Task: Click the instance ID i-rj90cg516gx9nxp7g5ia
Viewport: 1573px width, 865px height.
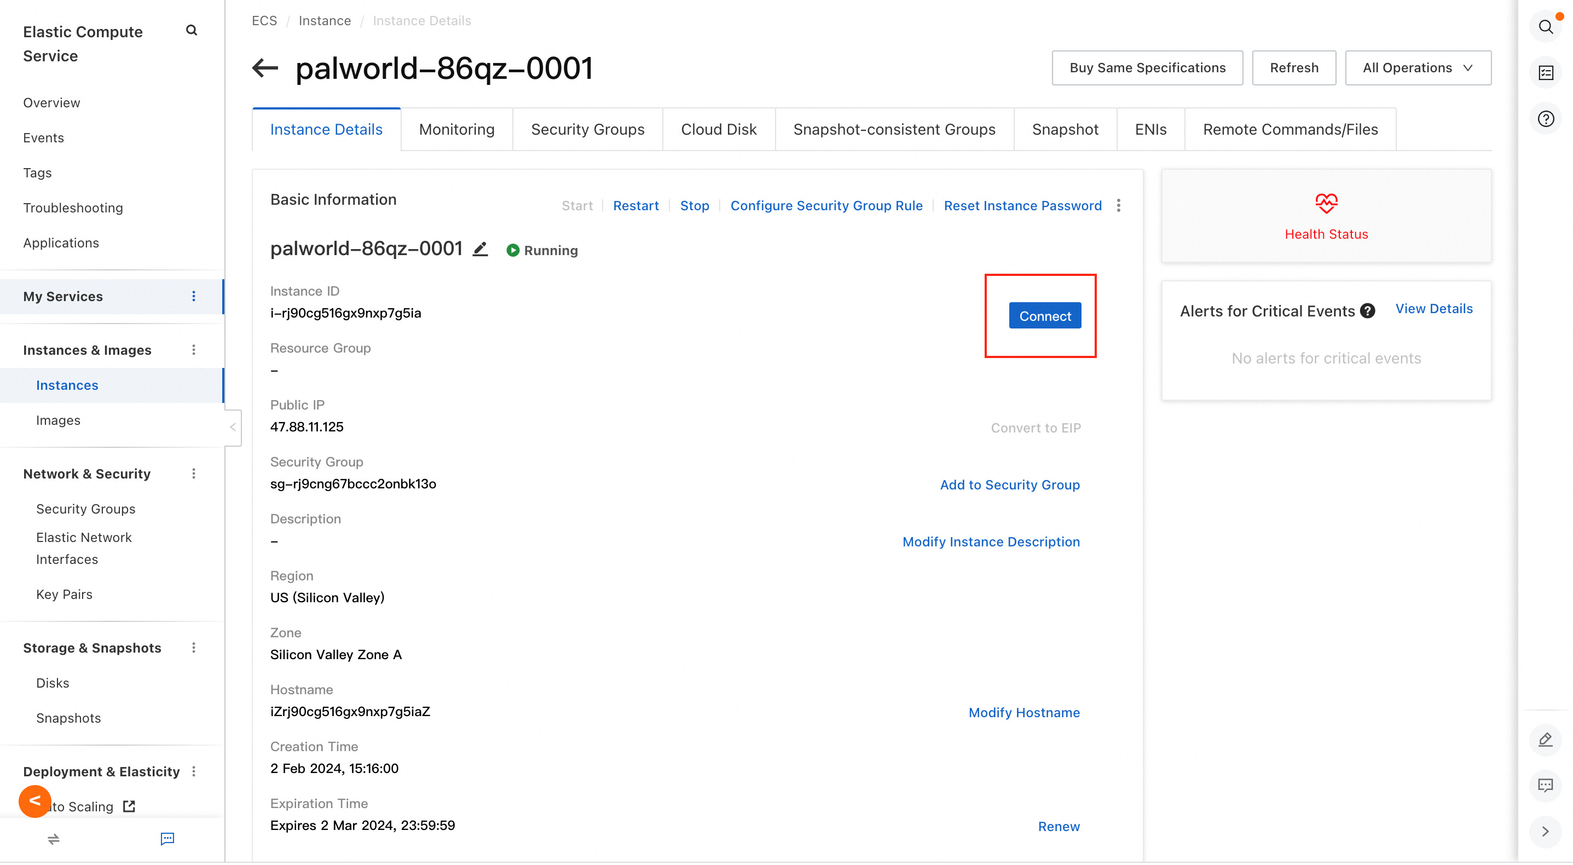Action: (345, 313)
